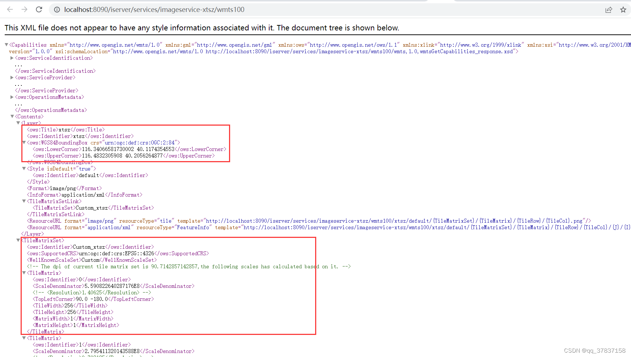Select the ResourceURL FeatureInfo template line
Image resolution: width=631 pixels, height=357 pixels.
click(x=329, y=227)
